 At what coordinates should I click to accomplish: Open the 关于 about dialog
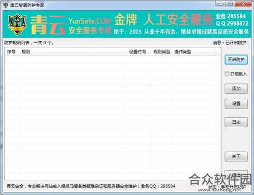click(236, 156)
